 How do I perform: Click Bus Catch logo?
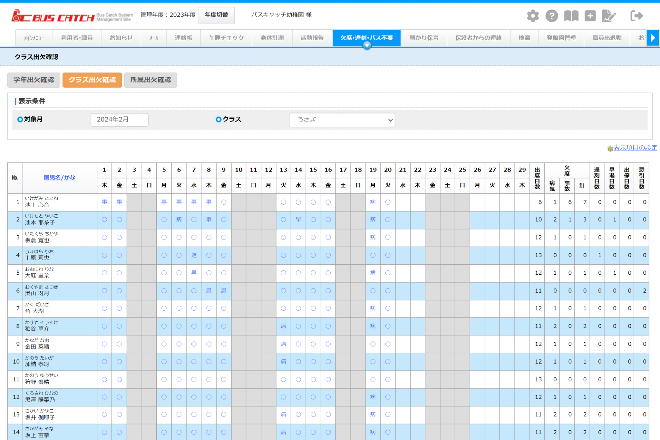[x=72, y=16]
